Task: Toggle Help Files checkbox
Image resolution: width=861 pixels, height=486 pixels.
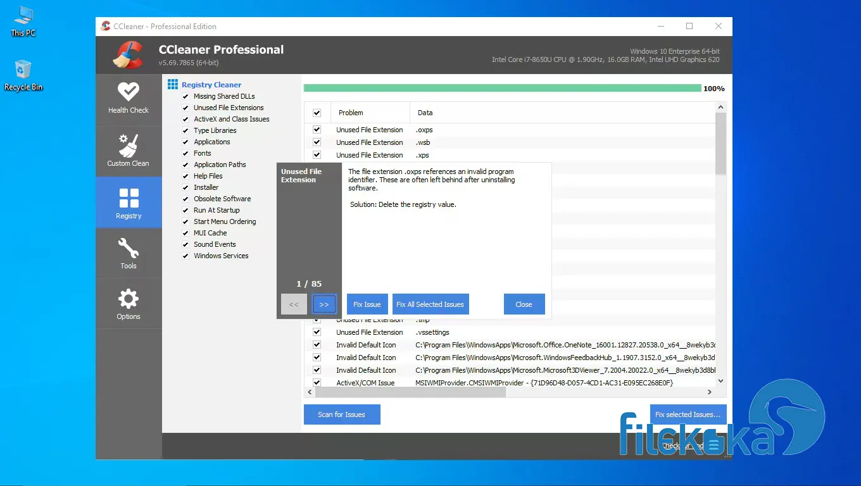Action: tap(185, 176)
